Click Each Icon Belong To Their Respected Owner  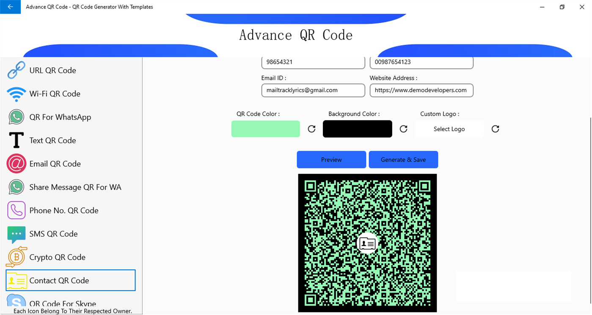(x=73, y=311)
